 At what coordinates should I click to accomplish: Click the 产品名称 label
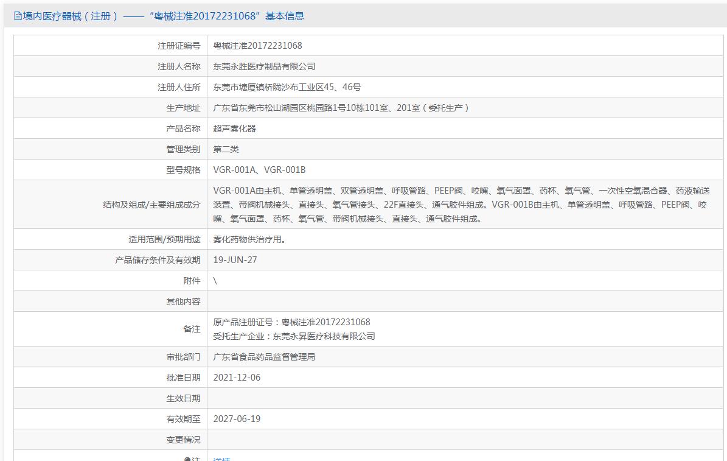pos(183,128)
